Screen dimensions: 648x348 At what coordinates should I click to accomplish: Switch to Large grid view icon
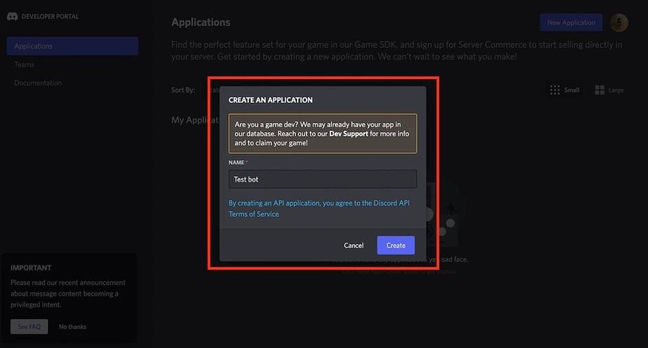click(599, 90)
